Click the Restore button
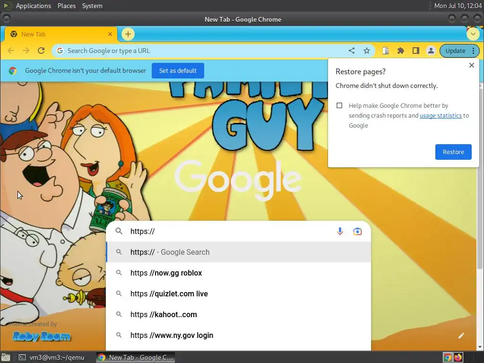Screen dimensions: 484x363 pyautogui.click(x=453, y=152)
